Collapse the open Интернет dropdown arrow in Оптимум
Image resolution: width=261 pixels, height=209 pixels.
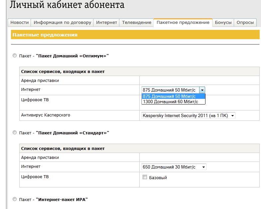pos(202,90)
